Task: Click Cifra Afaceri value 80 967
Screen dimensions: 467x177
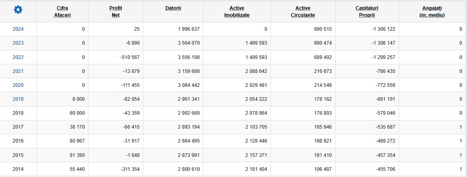Action: pyautogui.click(x=77, y=141)
